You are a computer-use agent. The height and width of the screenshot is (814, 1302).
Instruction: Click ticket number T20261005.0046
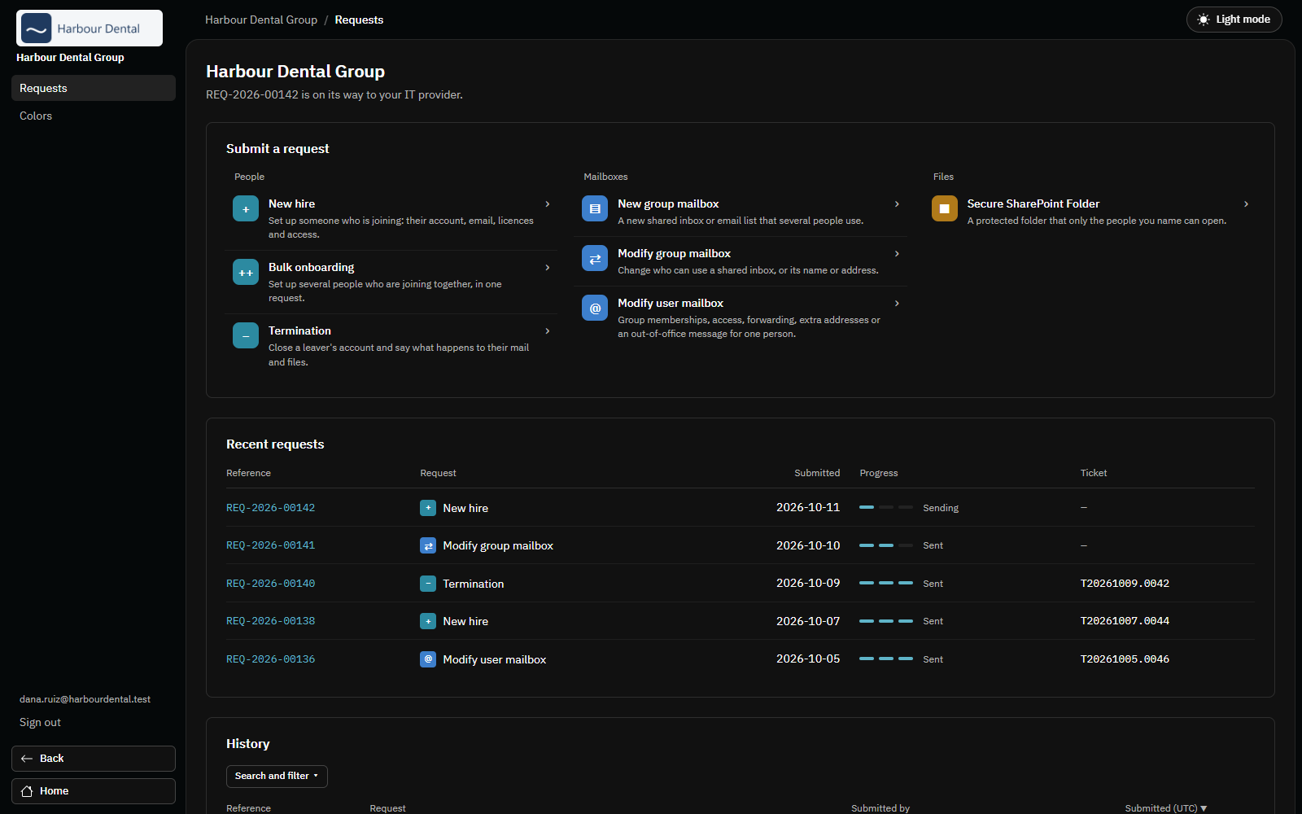[1125, 659]
